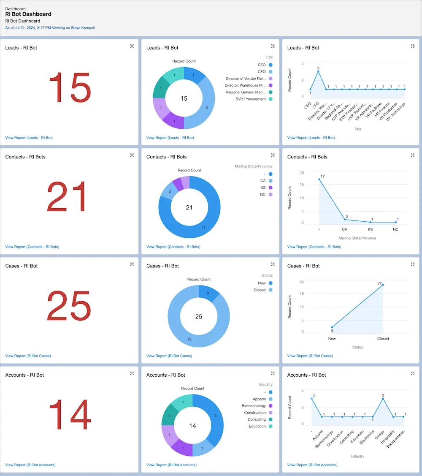The width and height of the screenshot is (422, 476).
Task: Click the Biotechnology legend dot in Accounts
Action: (x=271, y=406)
